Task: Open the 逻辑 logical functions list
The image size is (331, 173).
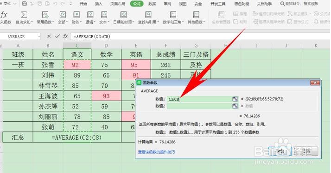Action: click(x=90, y=18)
